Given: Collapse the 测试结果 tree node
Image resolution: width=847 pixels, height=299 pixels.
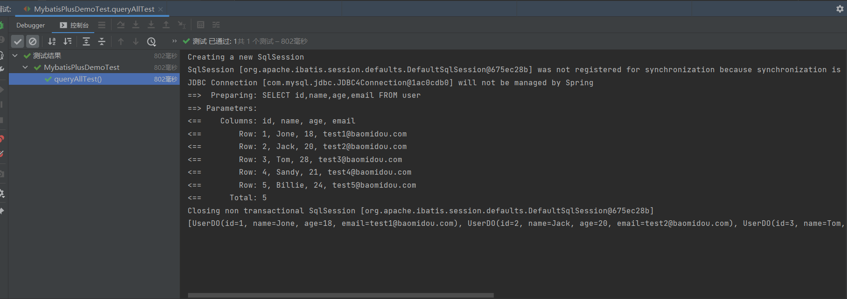Looking at the screenshot, I should coord(15,56).
